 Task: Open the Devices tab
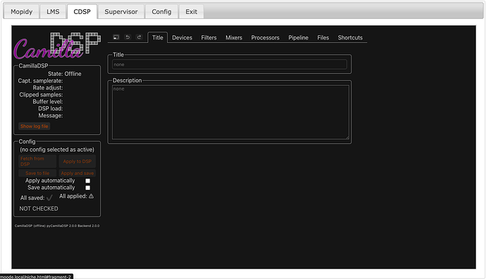point(182,38)
